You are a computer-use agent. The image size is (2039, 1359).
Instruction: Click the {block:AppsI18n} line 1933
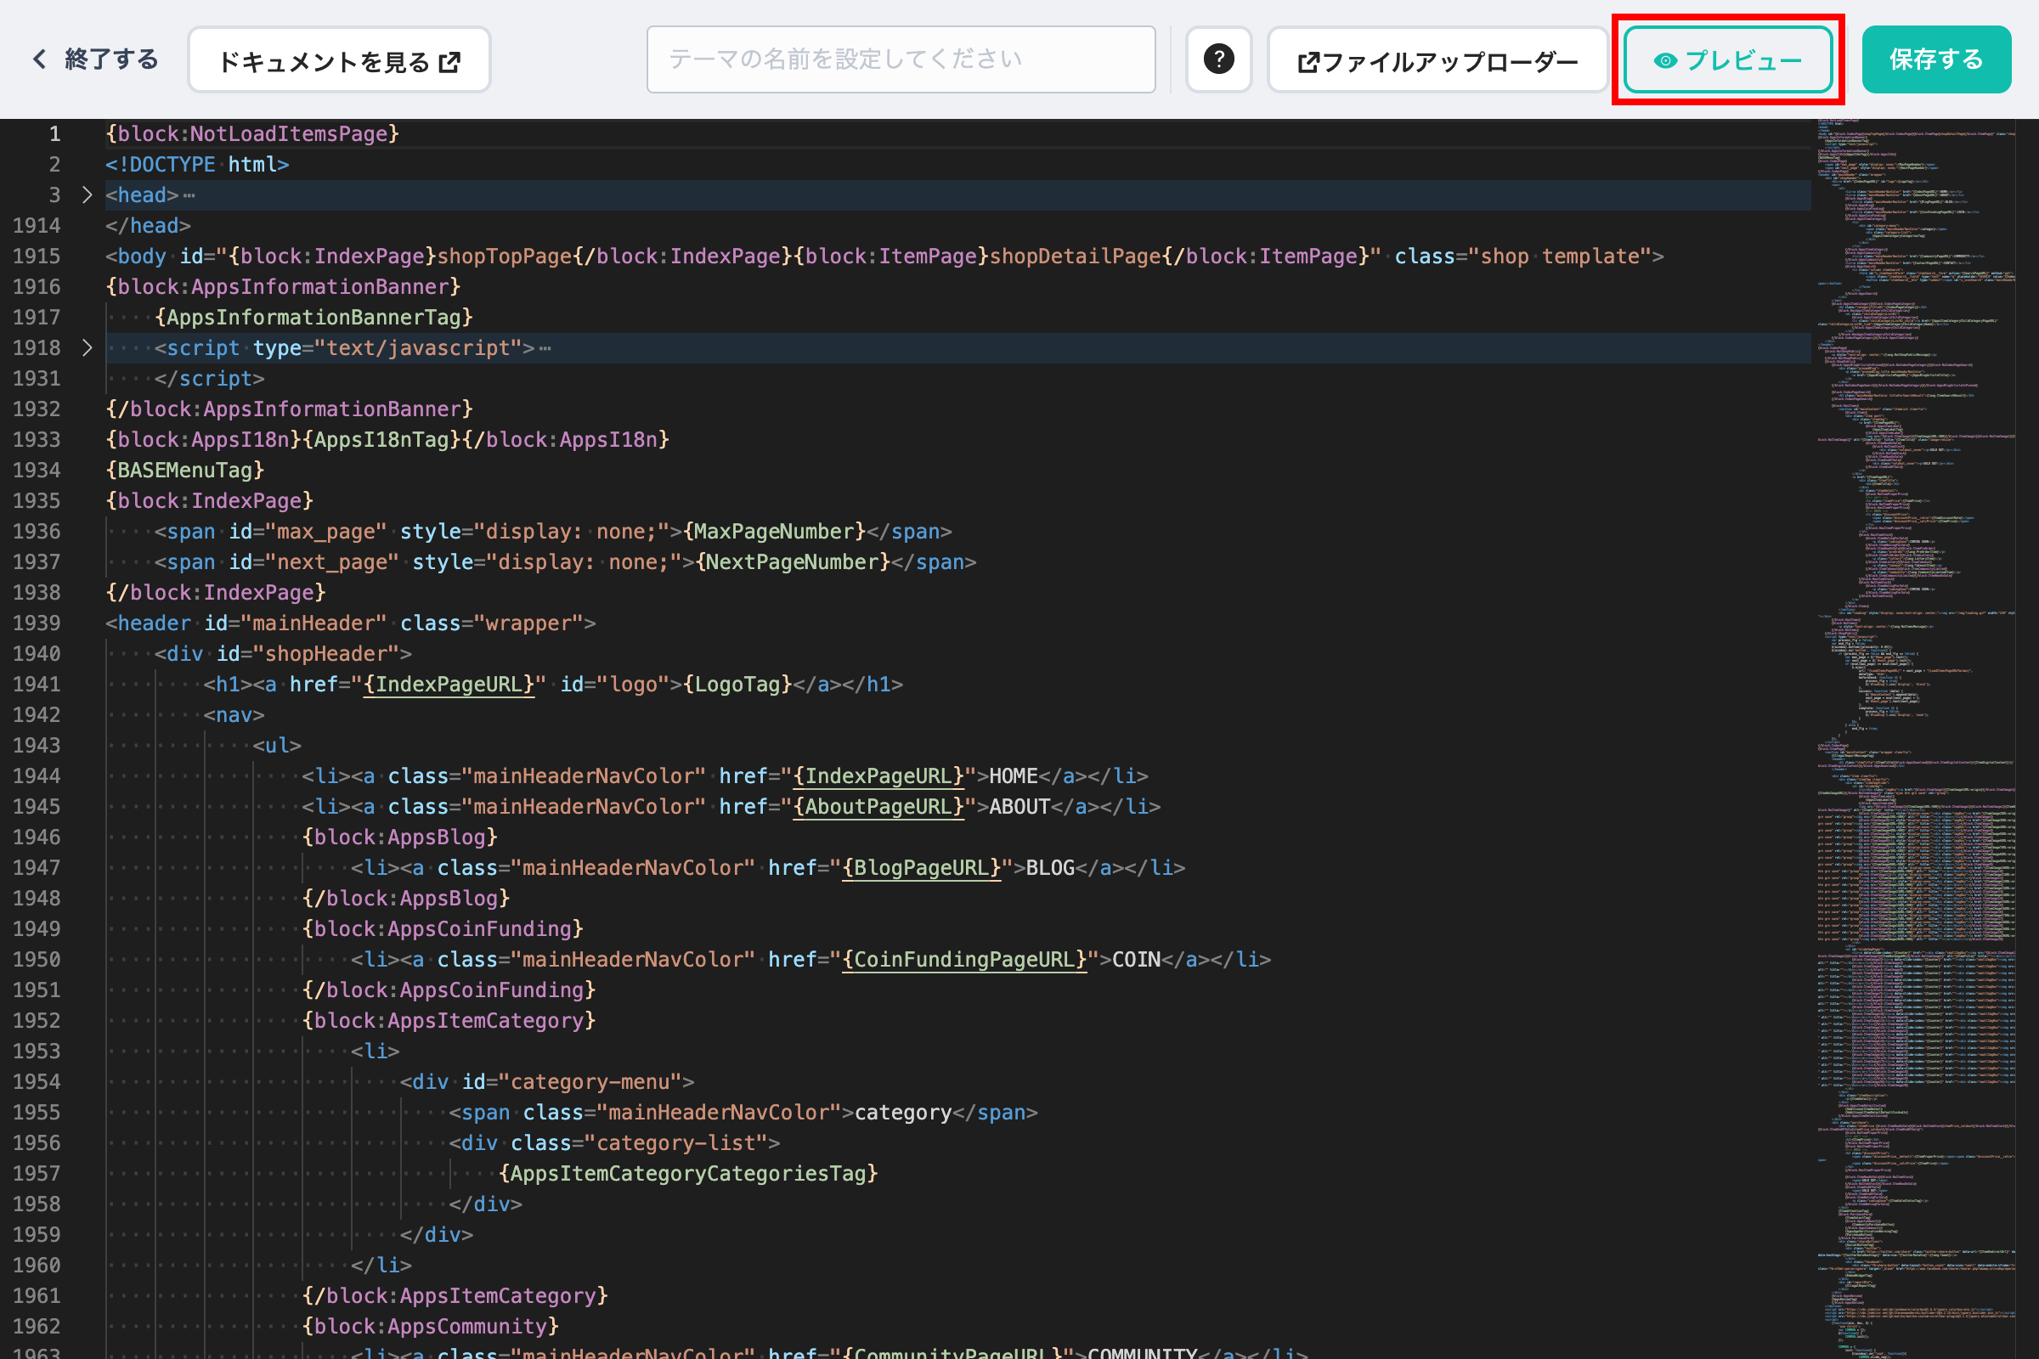coord(387,440)
